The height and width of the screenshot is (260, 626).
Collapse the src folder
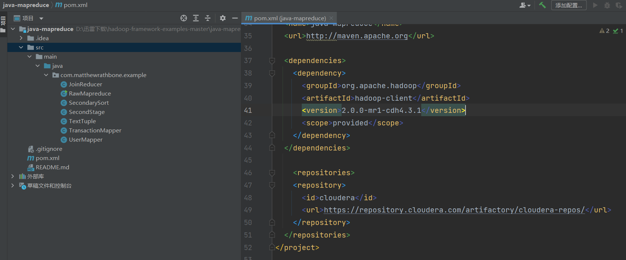click(21, 47)
